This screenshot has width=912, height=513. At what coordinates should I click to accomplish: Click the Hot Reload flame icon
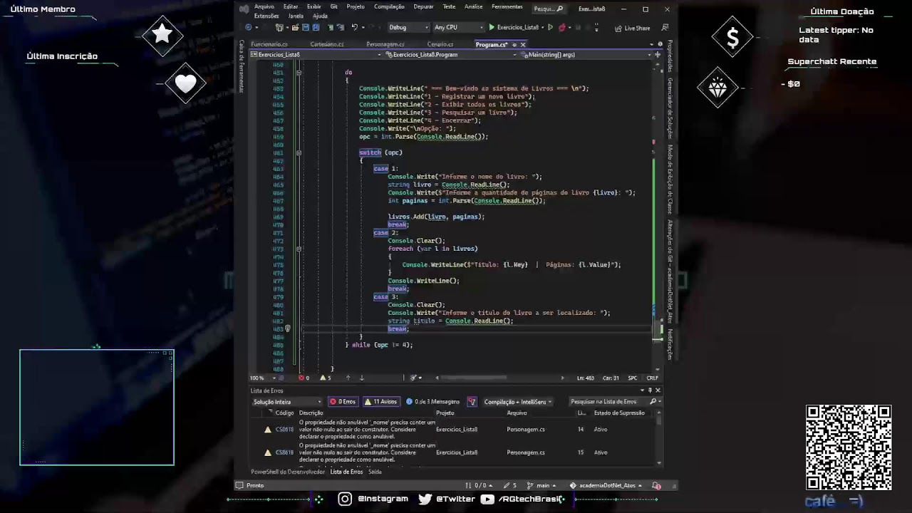click(x=562, y=28)
